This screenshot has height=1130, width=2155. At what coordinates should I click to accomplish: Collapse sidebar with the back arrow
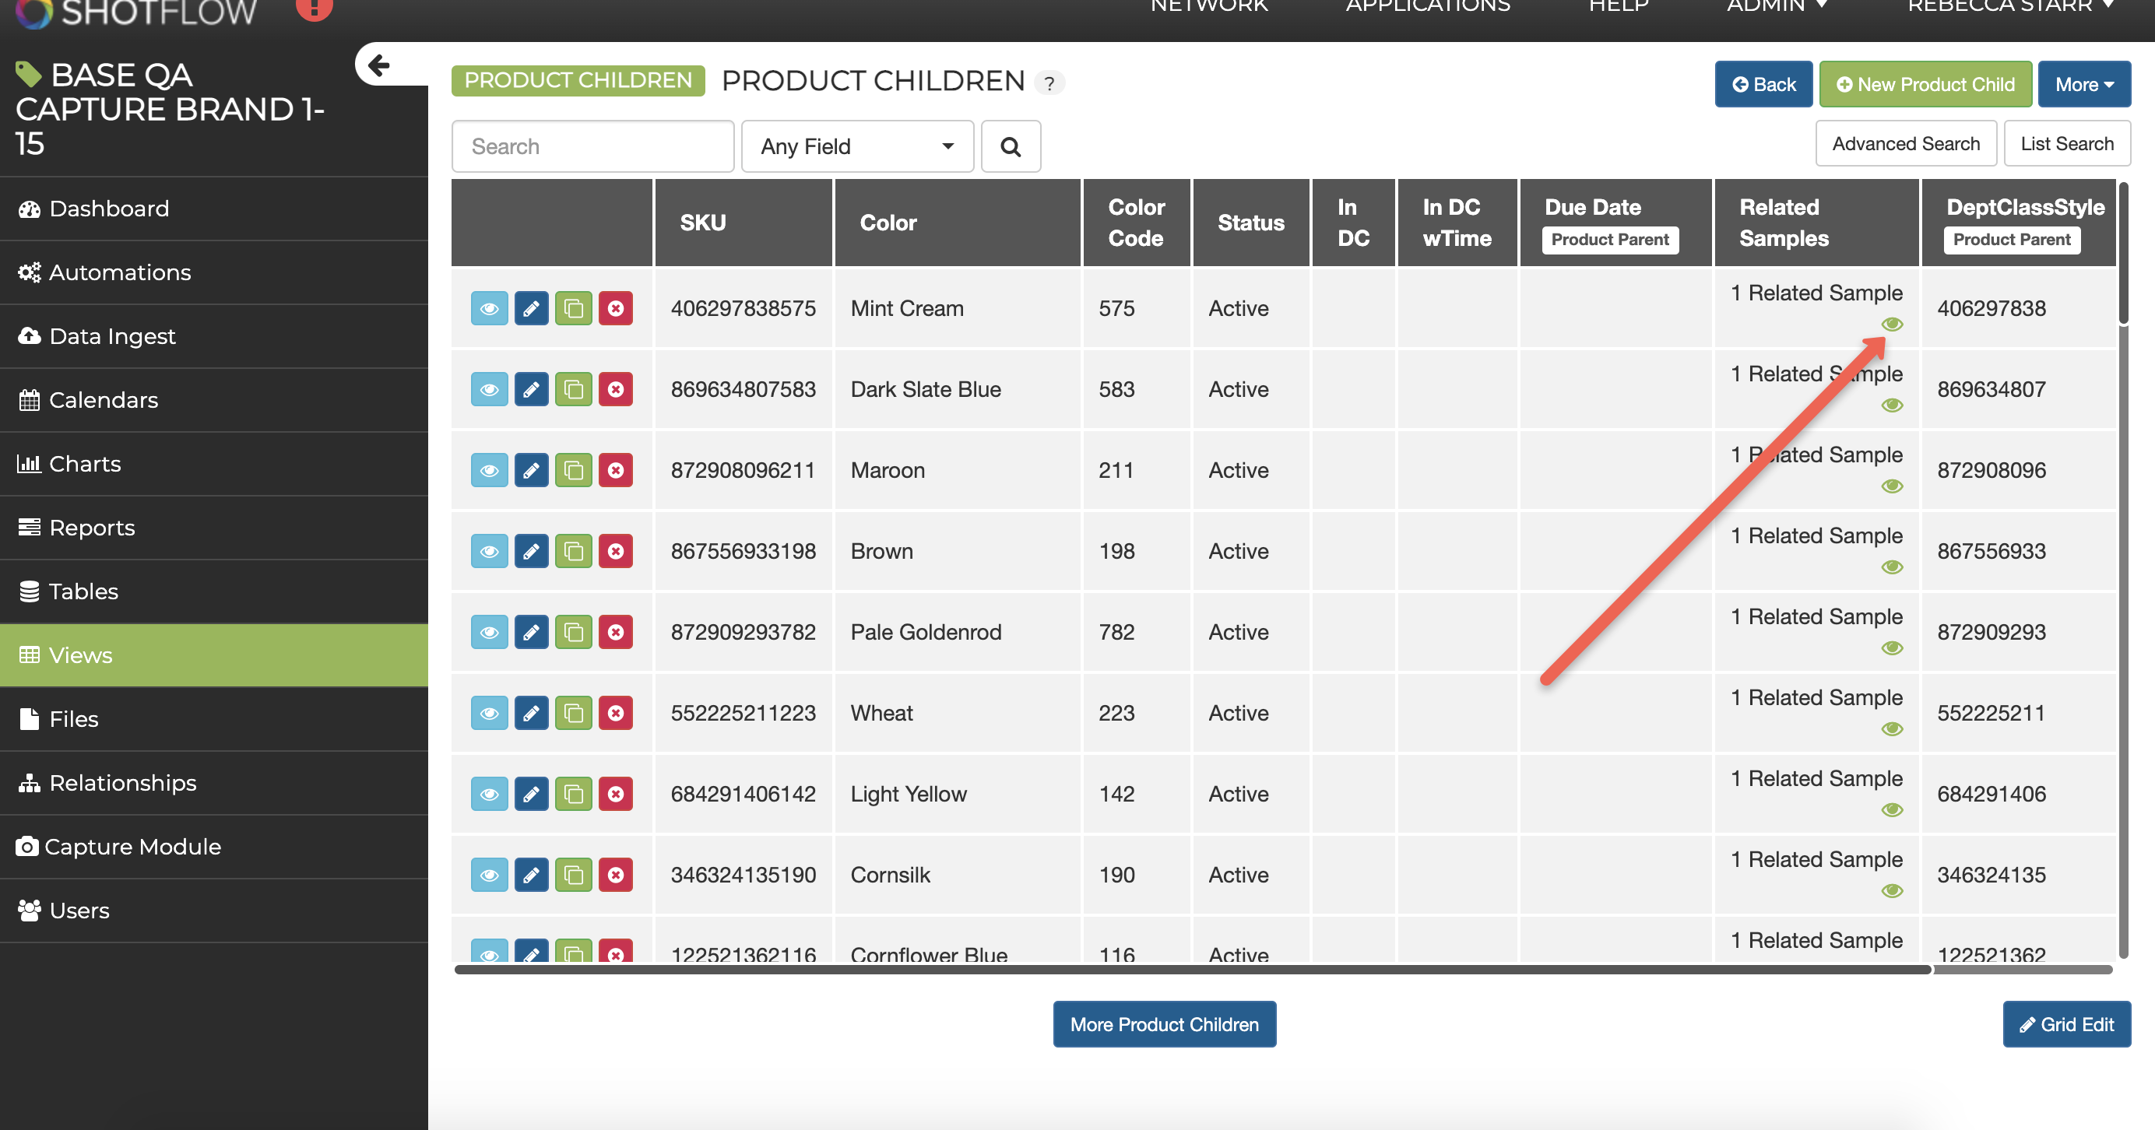point(380,65)
